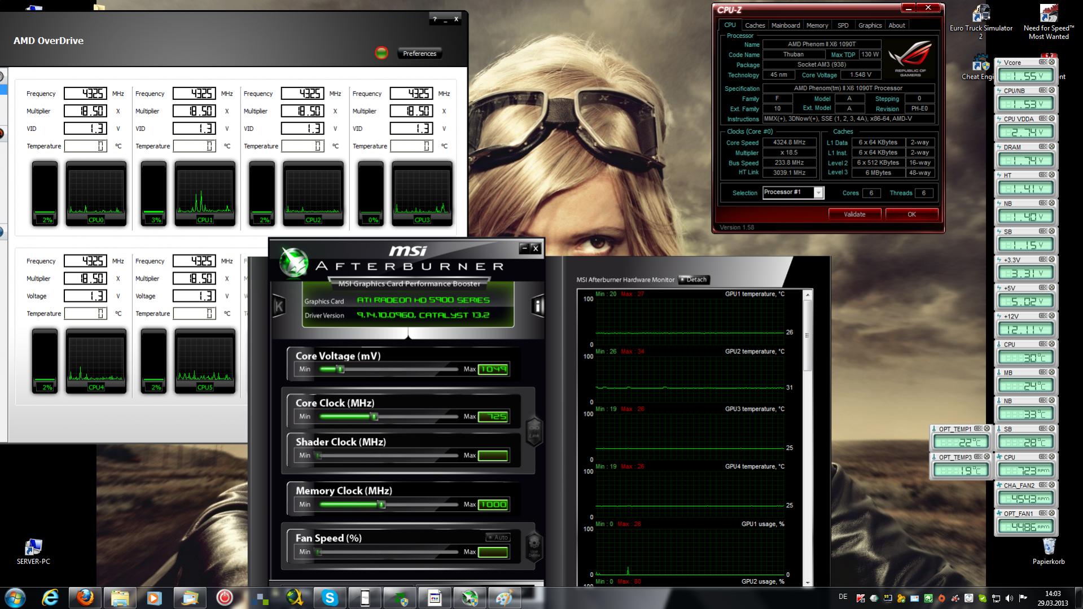The image size is (1083, 609).
Task: Switch to the Caches tab in CPU-Z
Action: [755, 25]
